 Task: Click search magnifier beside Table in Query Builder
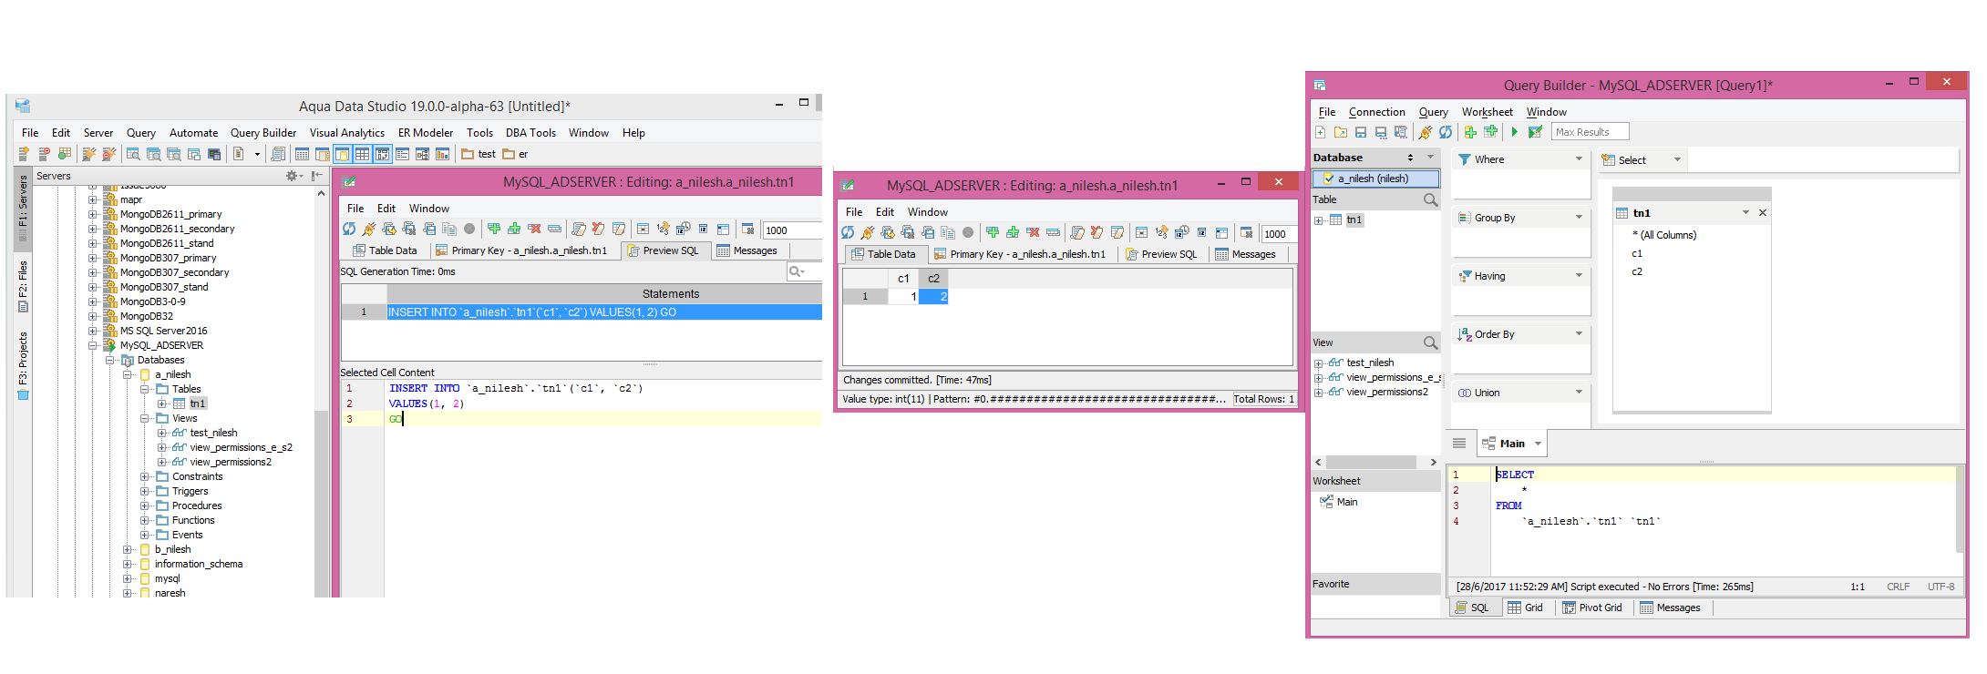1430,199
